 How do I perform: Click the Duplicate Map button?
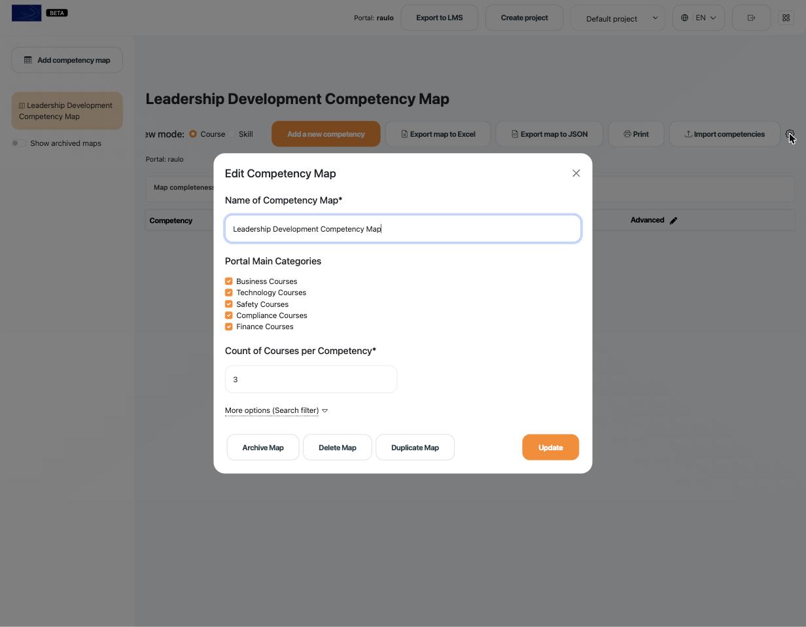click(415, 448)
